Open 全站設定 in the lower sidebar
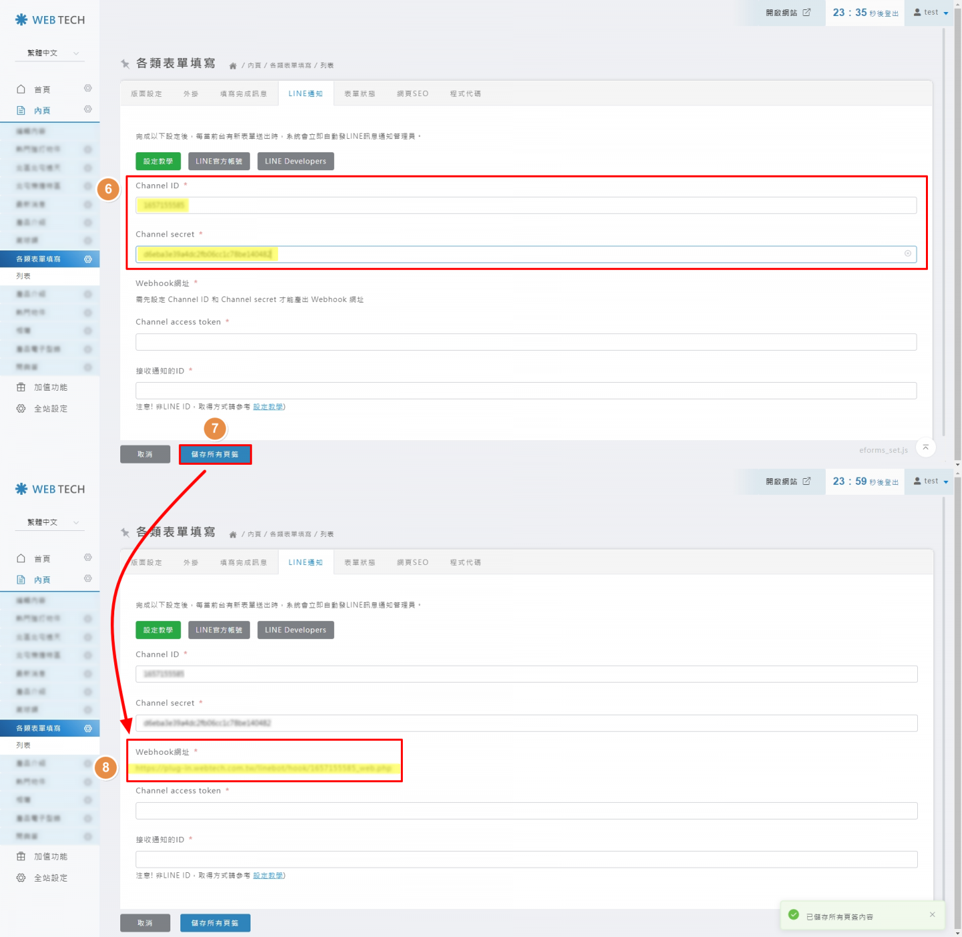Viewport: 962px width, 937px height. 50,878
